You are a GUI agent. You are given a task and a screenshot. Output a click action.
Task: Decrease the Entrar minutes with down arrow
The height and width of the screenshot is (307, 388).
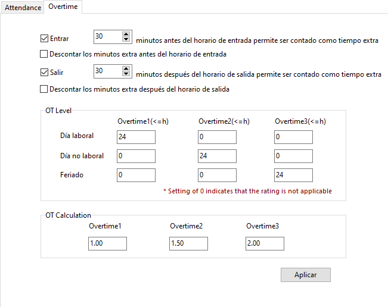pyautogui.click(x=126, y=39)
